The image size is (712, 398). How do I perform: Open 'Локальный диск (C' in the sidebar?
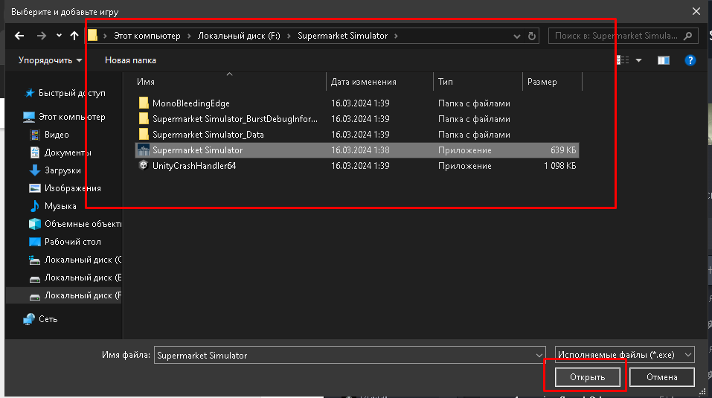[x=83, y=260]
